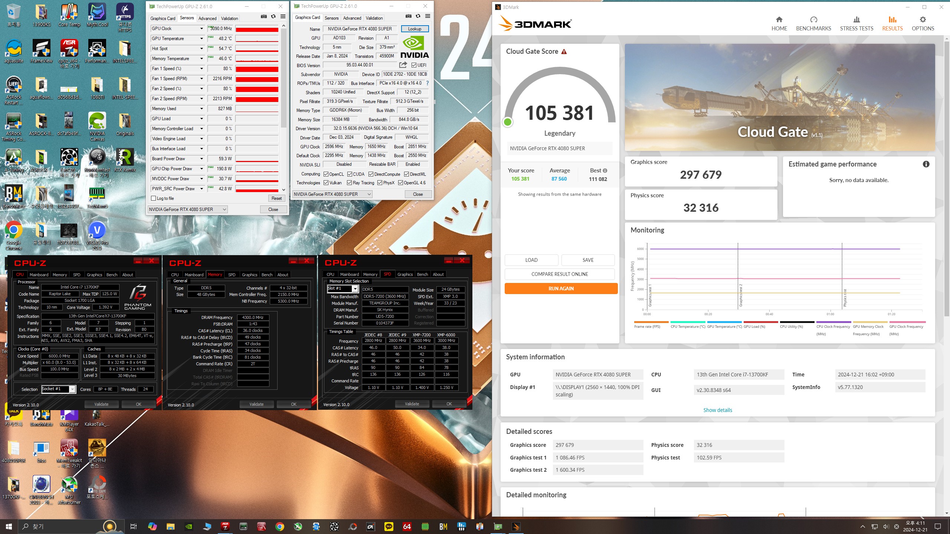This screenshot has height=534, width=950.
Task: Click GPU-Z Sensors vertical scrollbar
Action: (x=284, y=78)
